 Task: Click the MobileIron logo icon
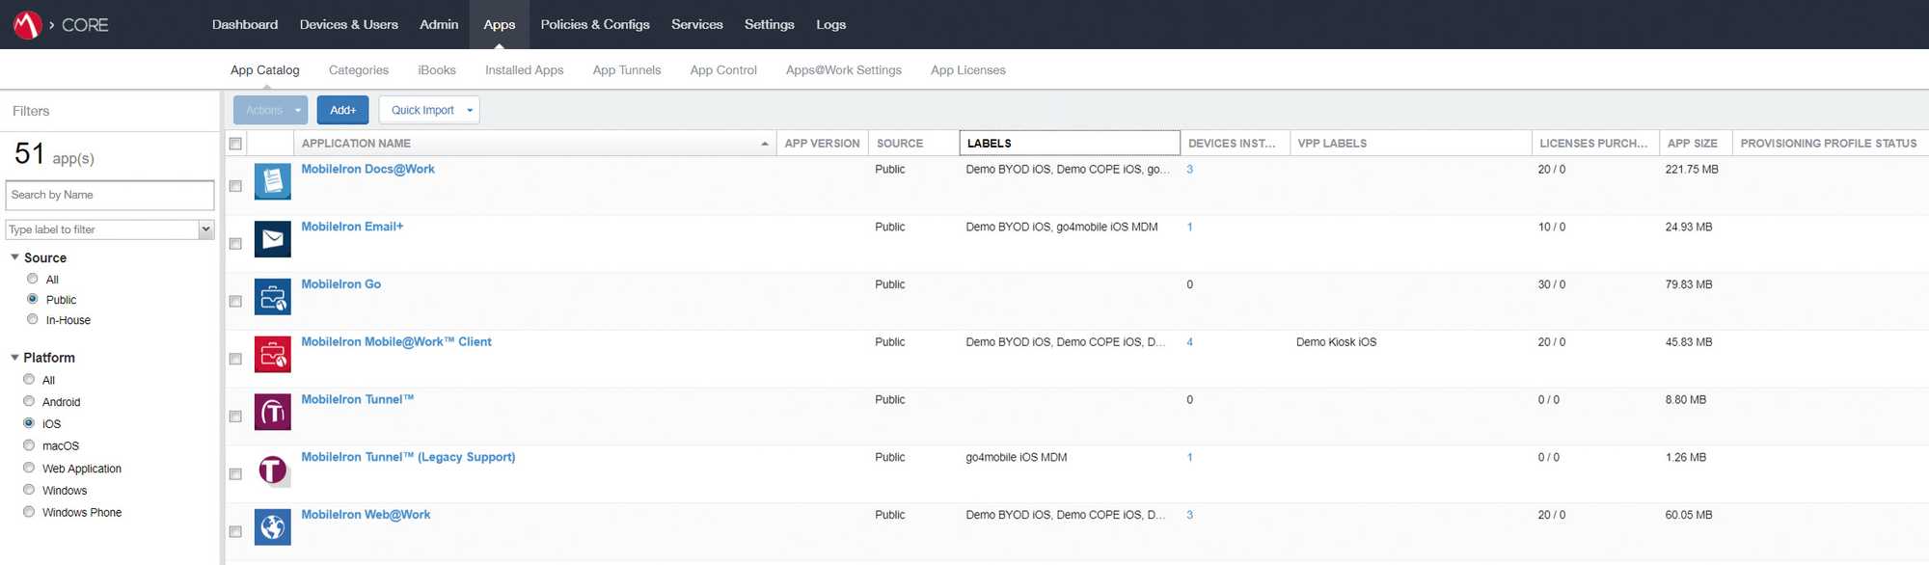tap(27, 24)
